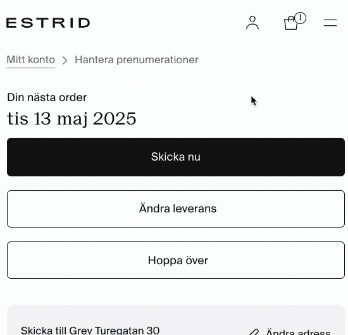Click the pencil edit address icon
The image size is (348, 335).
point(254,332)
